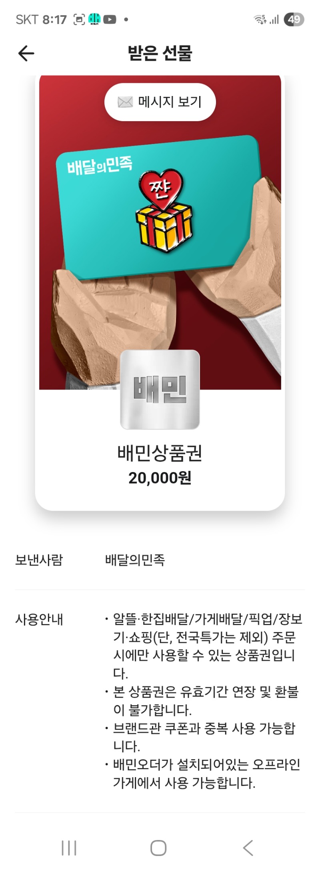Tap the 사용안내 label
The width and height of the screenshot is (320, 872).
click(x=39, y=619)
